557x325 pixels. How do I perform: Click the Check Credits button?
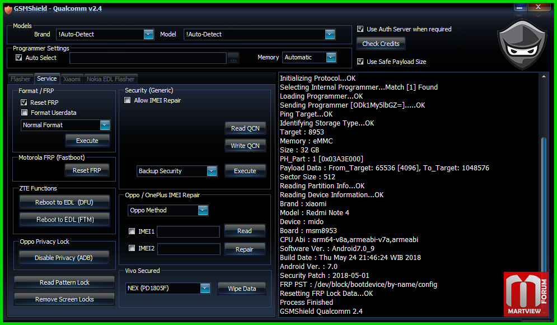point(381,44)
